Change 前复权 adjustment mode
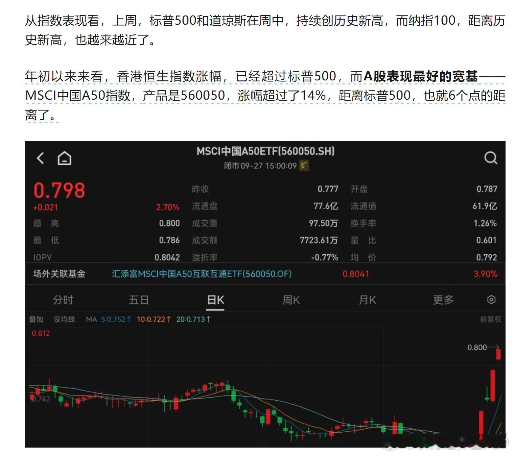Image resolution: width=514 pixels, height=456 pixels. click(x=490, y=319)
